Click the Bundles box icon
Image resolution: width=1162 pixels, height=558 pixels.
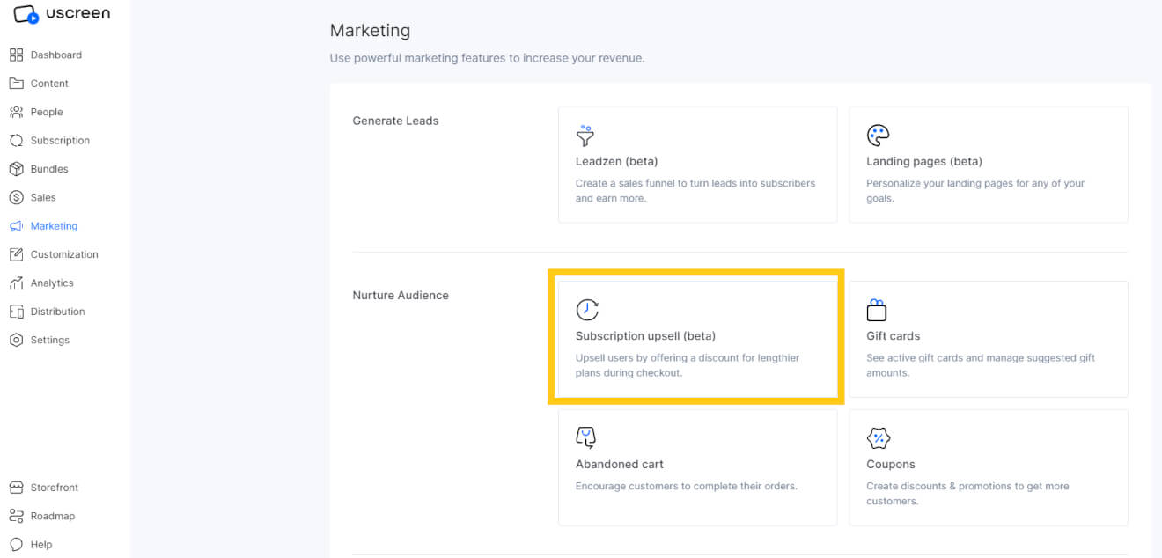pos(16,169)
